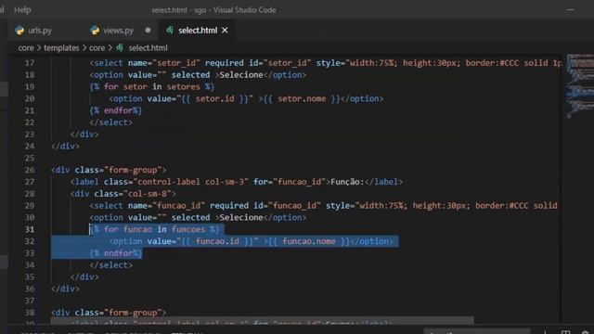Click the window title text
Image resolution: width=594 pixels, height=334 pixels.
click(x=214, y=10)
